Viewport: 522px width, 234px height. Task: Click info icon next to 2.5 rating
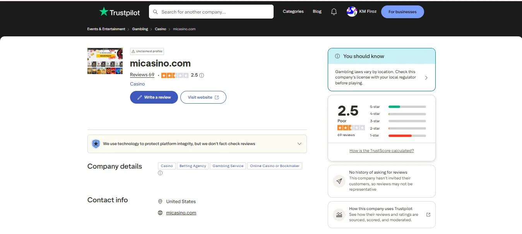coord(202,75)
